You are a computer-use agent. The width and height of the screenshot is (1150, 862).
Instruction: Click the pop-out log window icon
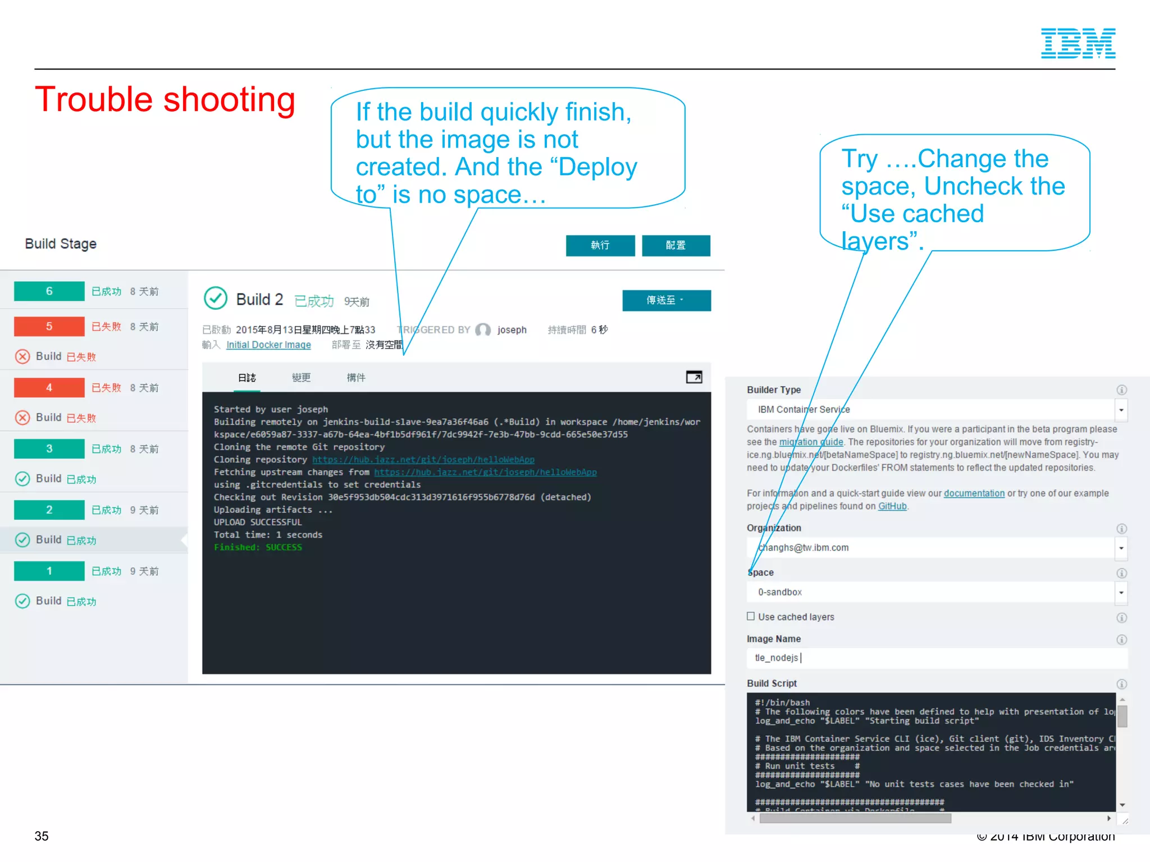coord(694,377)
